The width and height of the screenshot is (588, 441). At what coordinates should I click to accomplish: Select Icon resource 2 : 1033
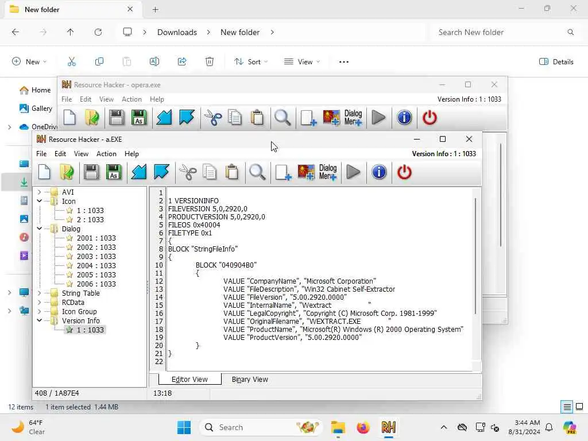click(90, 220)
